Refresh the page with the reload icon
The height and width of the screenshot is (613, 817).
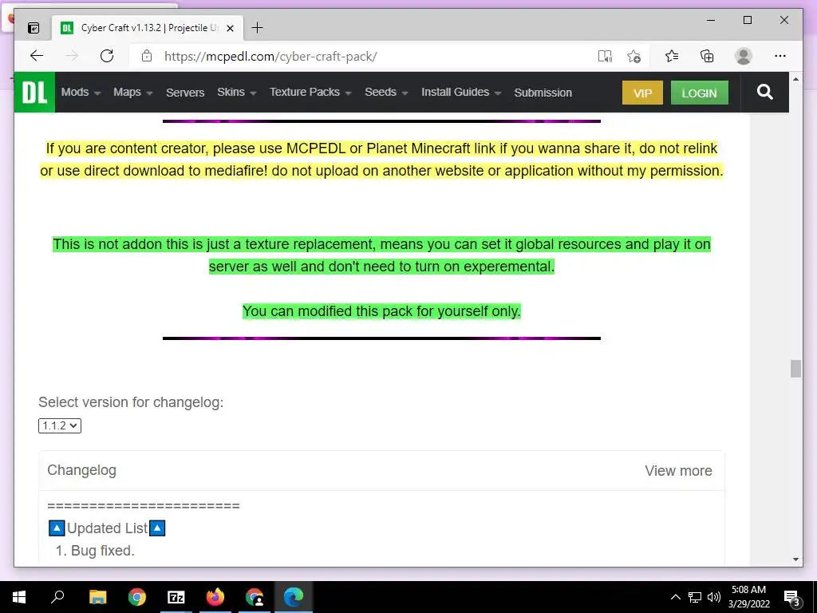(107, 56)
